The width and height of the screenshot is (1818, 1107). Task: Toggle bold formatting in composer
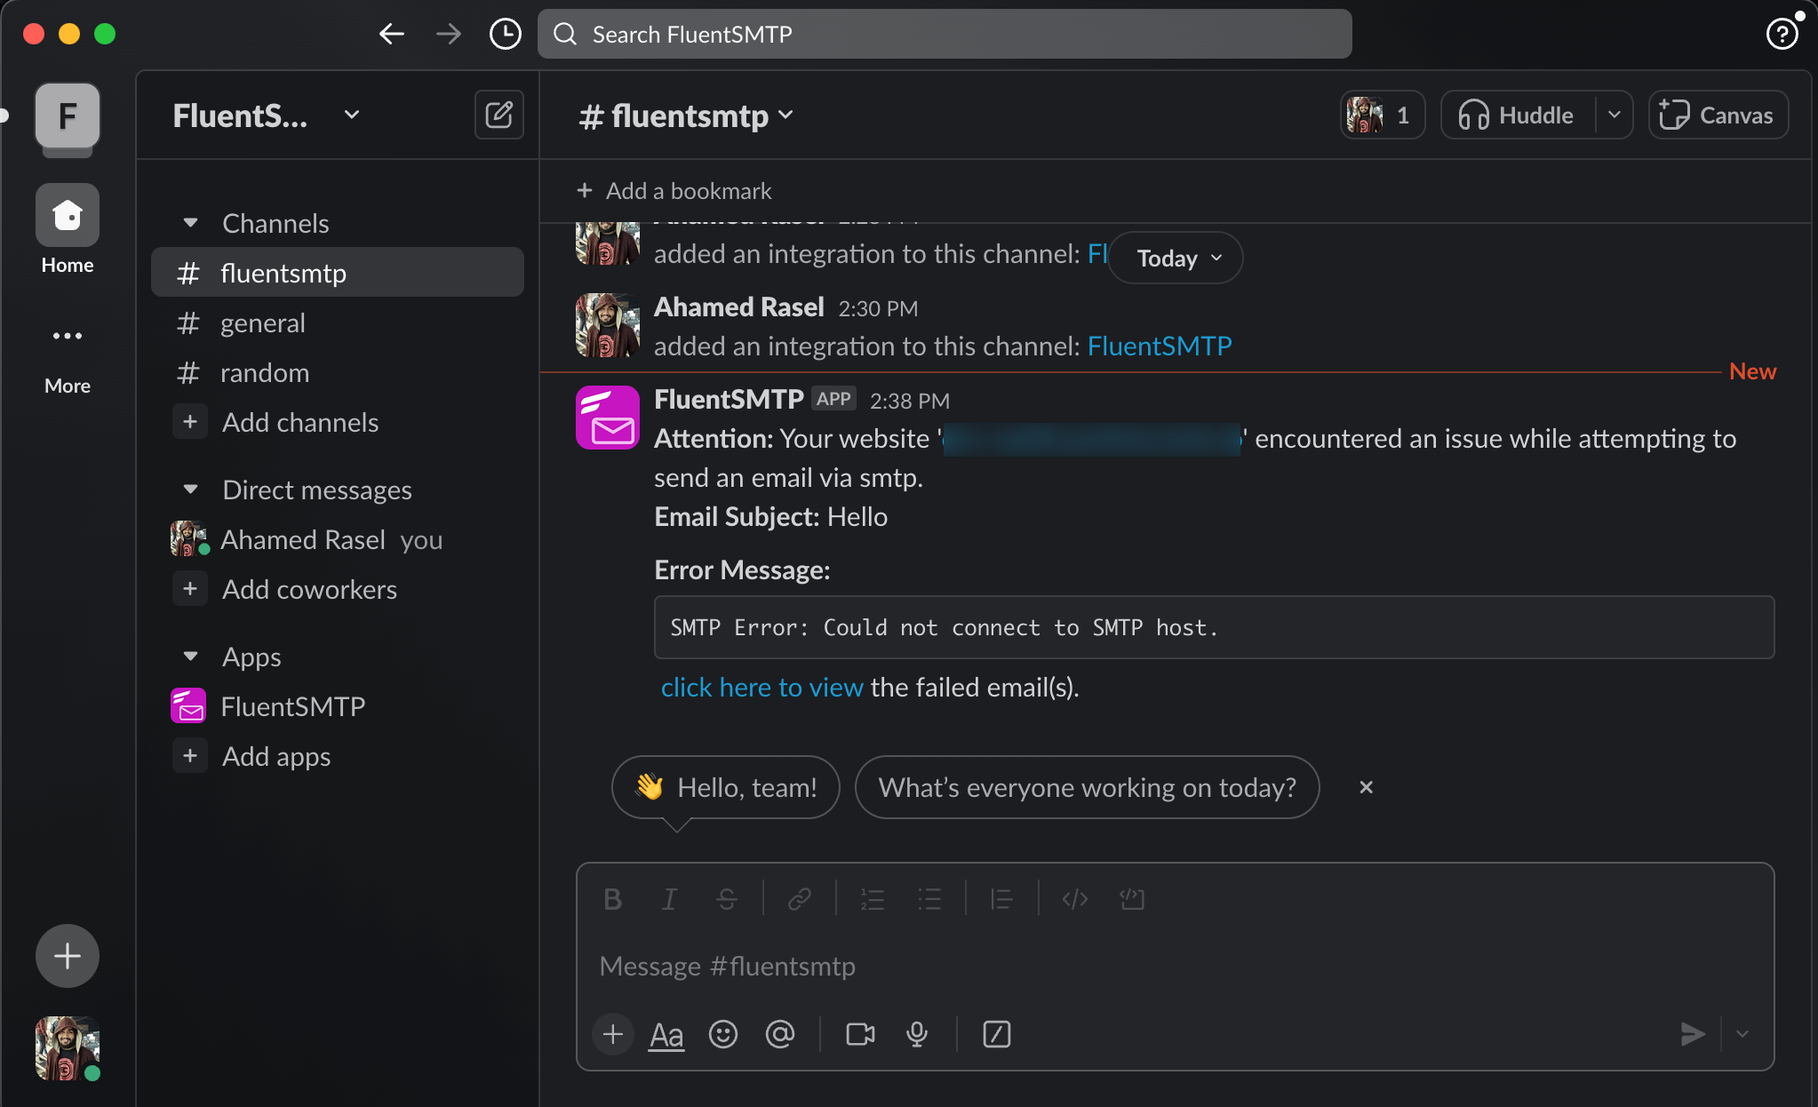[x=612, y=899]
